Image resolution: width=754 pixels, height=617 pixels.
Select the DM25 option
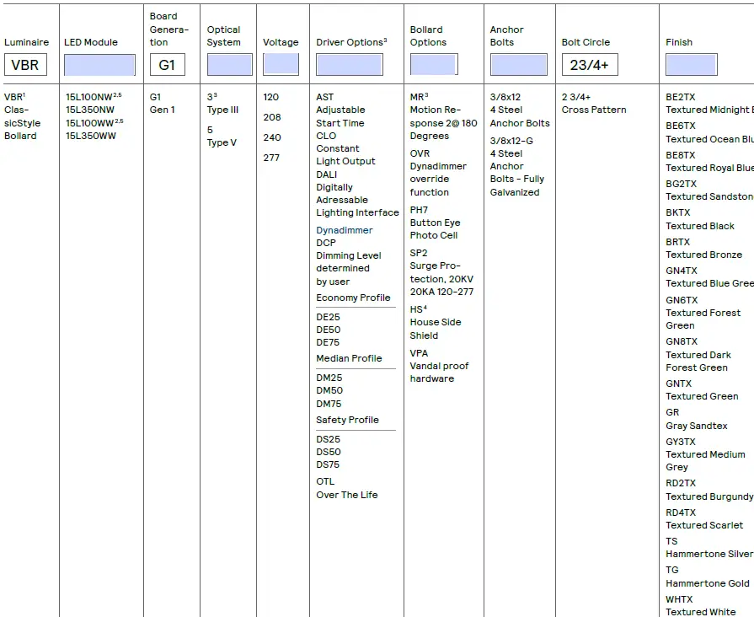coord(329,378)
